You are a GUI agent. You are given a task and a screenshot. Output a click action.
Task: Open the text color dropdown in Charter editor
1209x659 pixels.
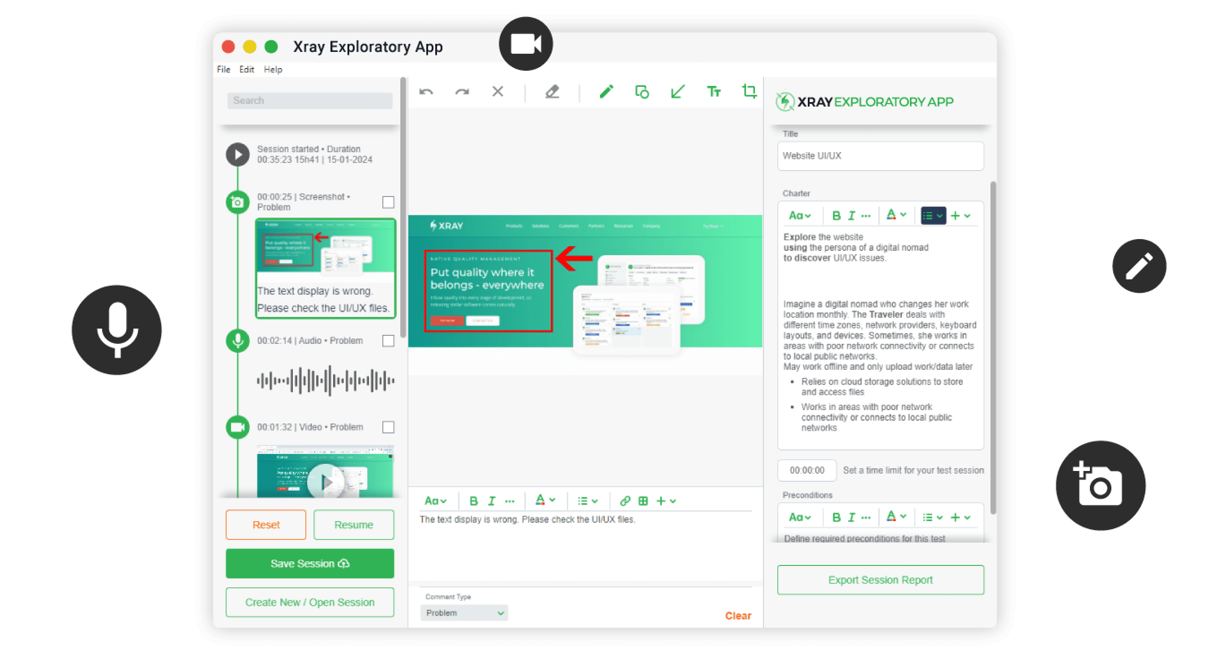point(896,215)
